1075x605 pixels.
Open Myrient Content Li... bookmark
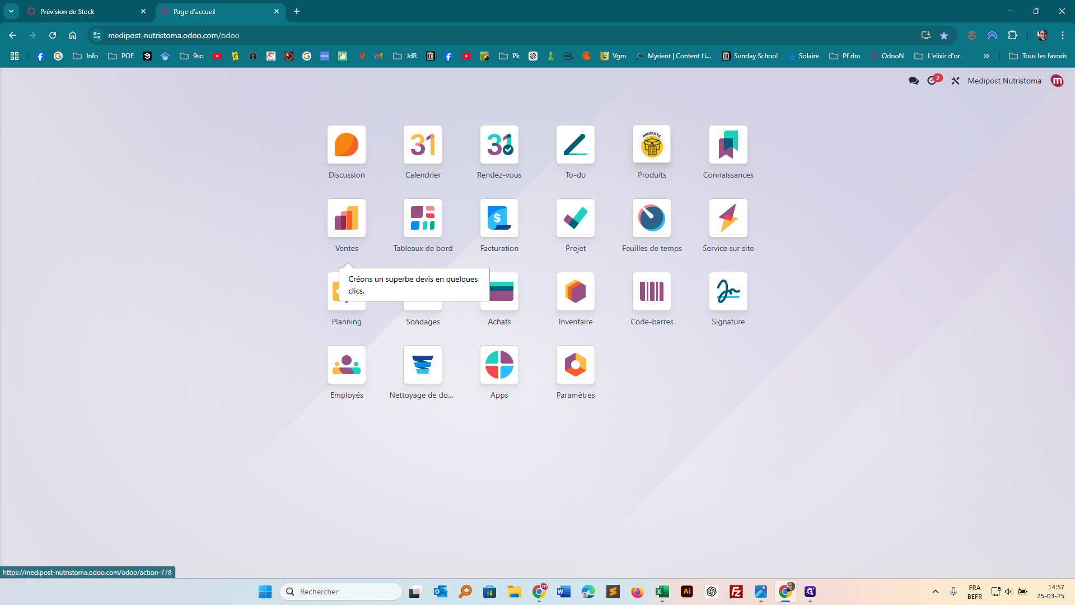click(x=674, y=56)
